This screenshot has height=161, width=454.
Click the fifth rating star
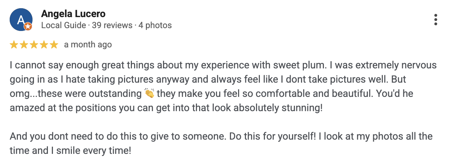coord(54,45)
